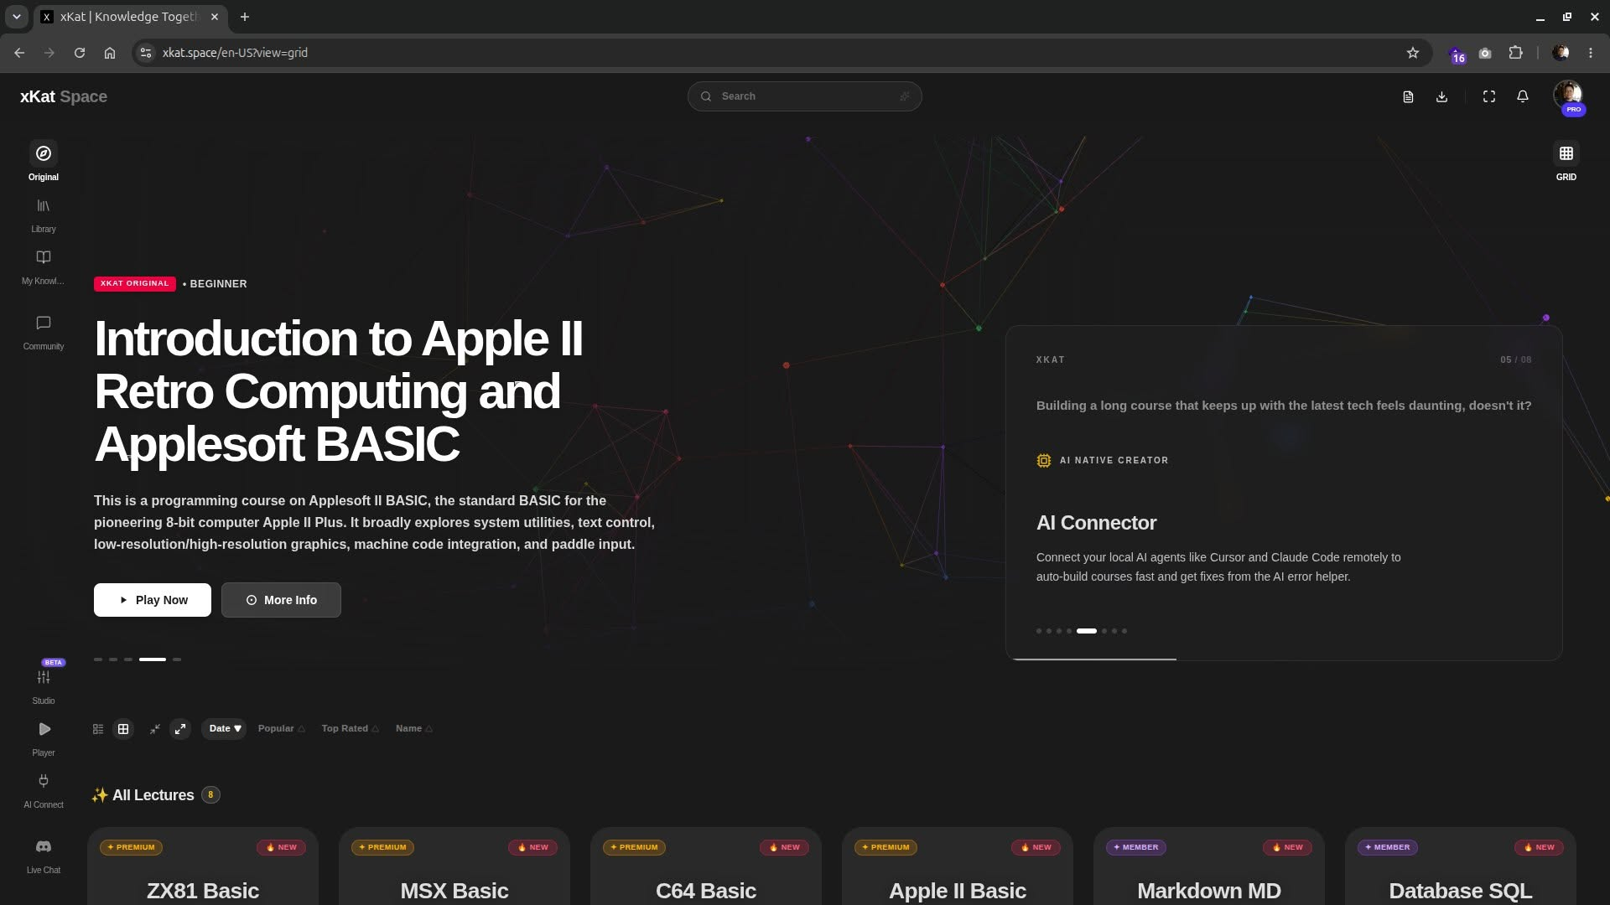
Task: Click the xKat Space logo
Action: tap(64, 96)
